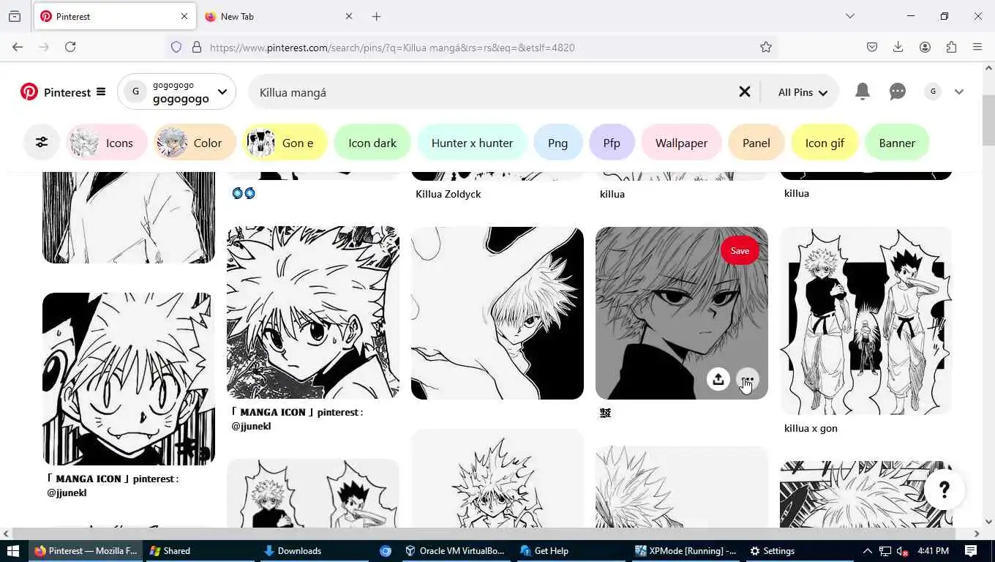Screen dimensions: 995x562
Task: Clear the Killua mangá search text
Action: pyautogui.click(x=744, y=92)
